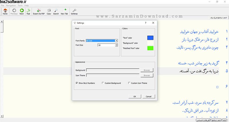Screen dimensions: 229x122
Task: Decrease font size with down arrow
Action: [x=116, y=46]
